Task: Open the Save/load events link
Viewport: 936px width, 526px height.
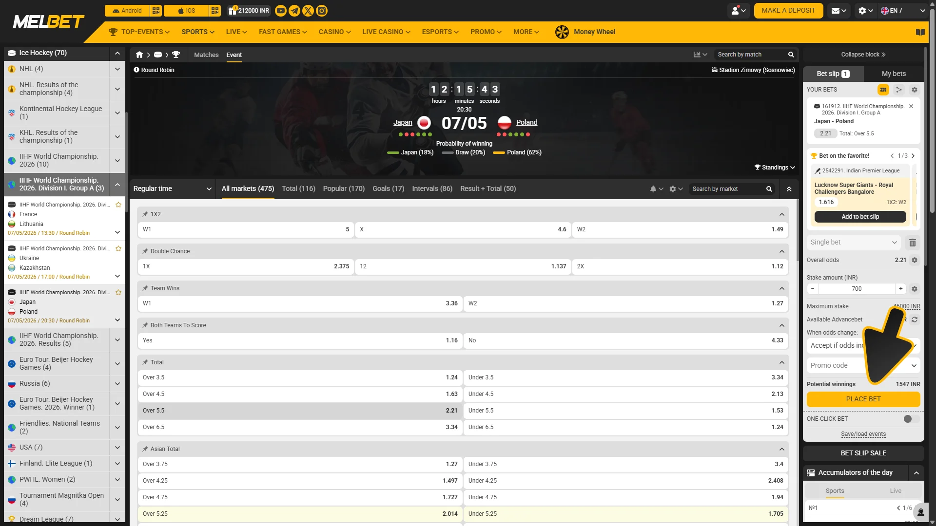Action: point(863,434)
